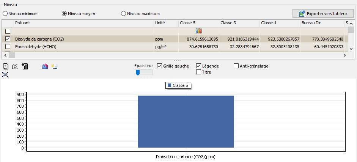
Task: Disable the Grille gauche checkbox
Action: tap(159, 66)
